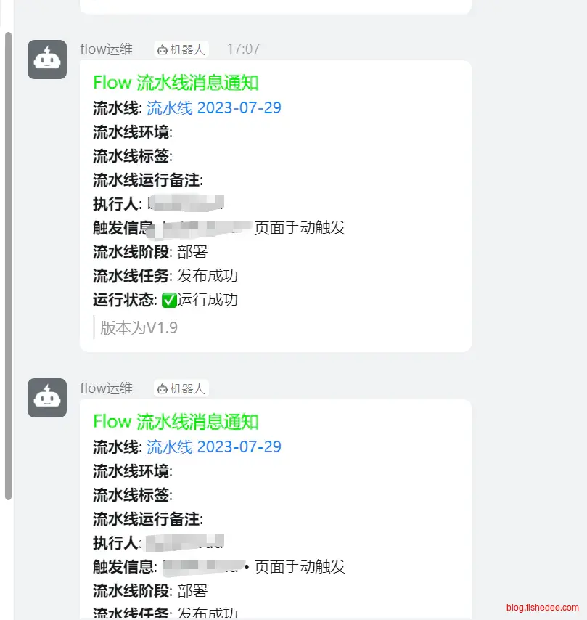Screen dimensions: 587x620
Task: Select Flow 流水线消息通知 title in 17:07 message
Action: click(176, 83)
